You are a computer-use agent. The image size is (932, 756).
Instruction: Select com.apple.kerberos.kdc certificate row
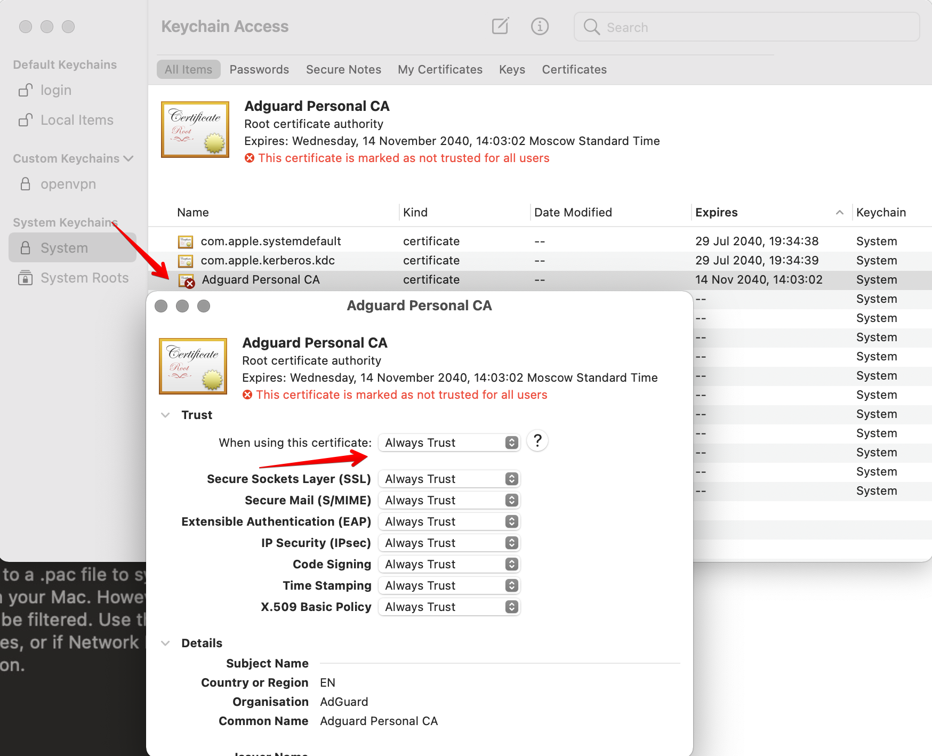click(x=540, y=260)
